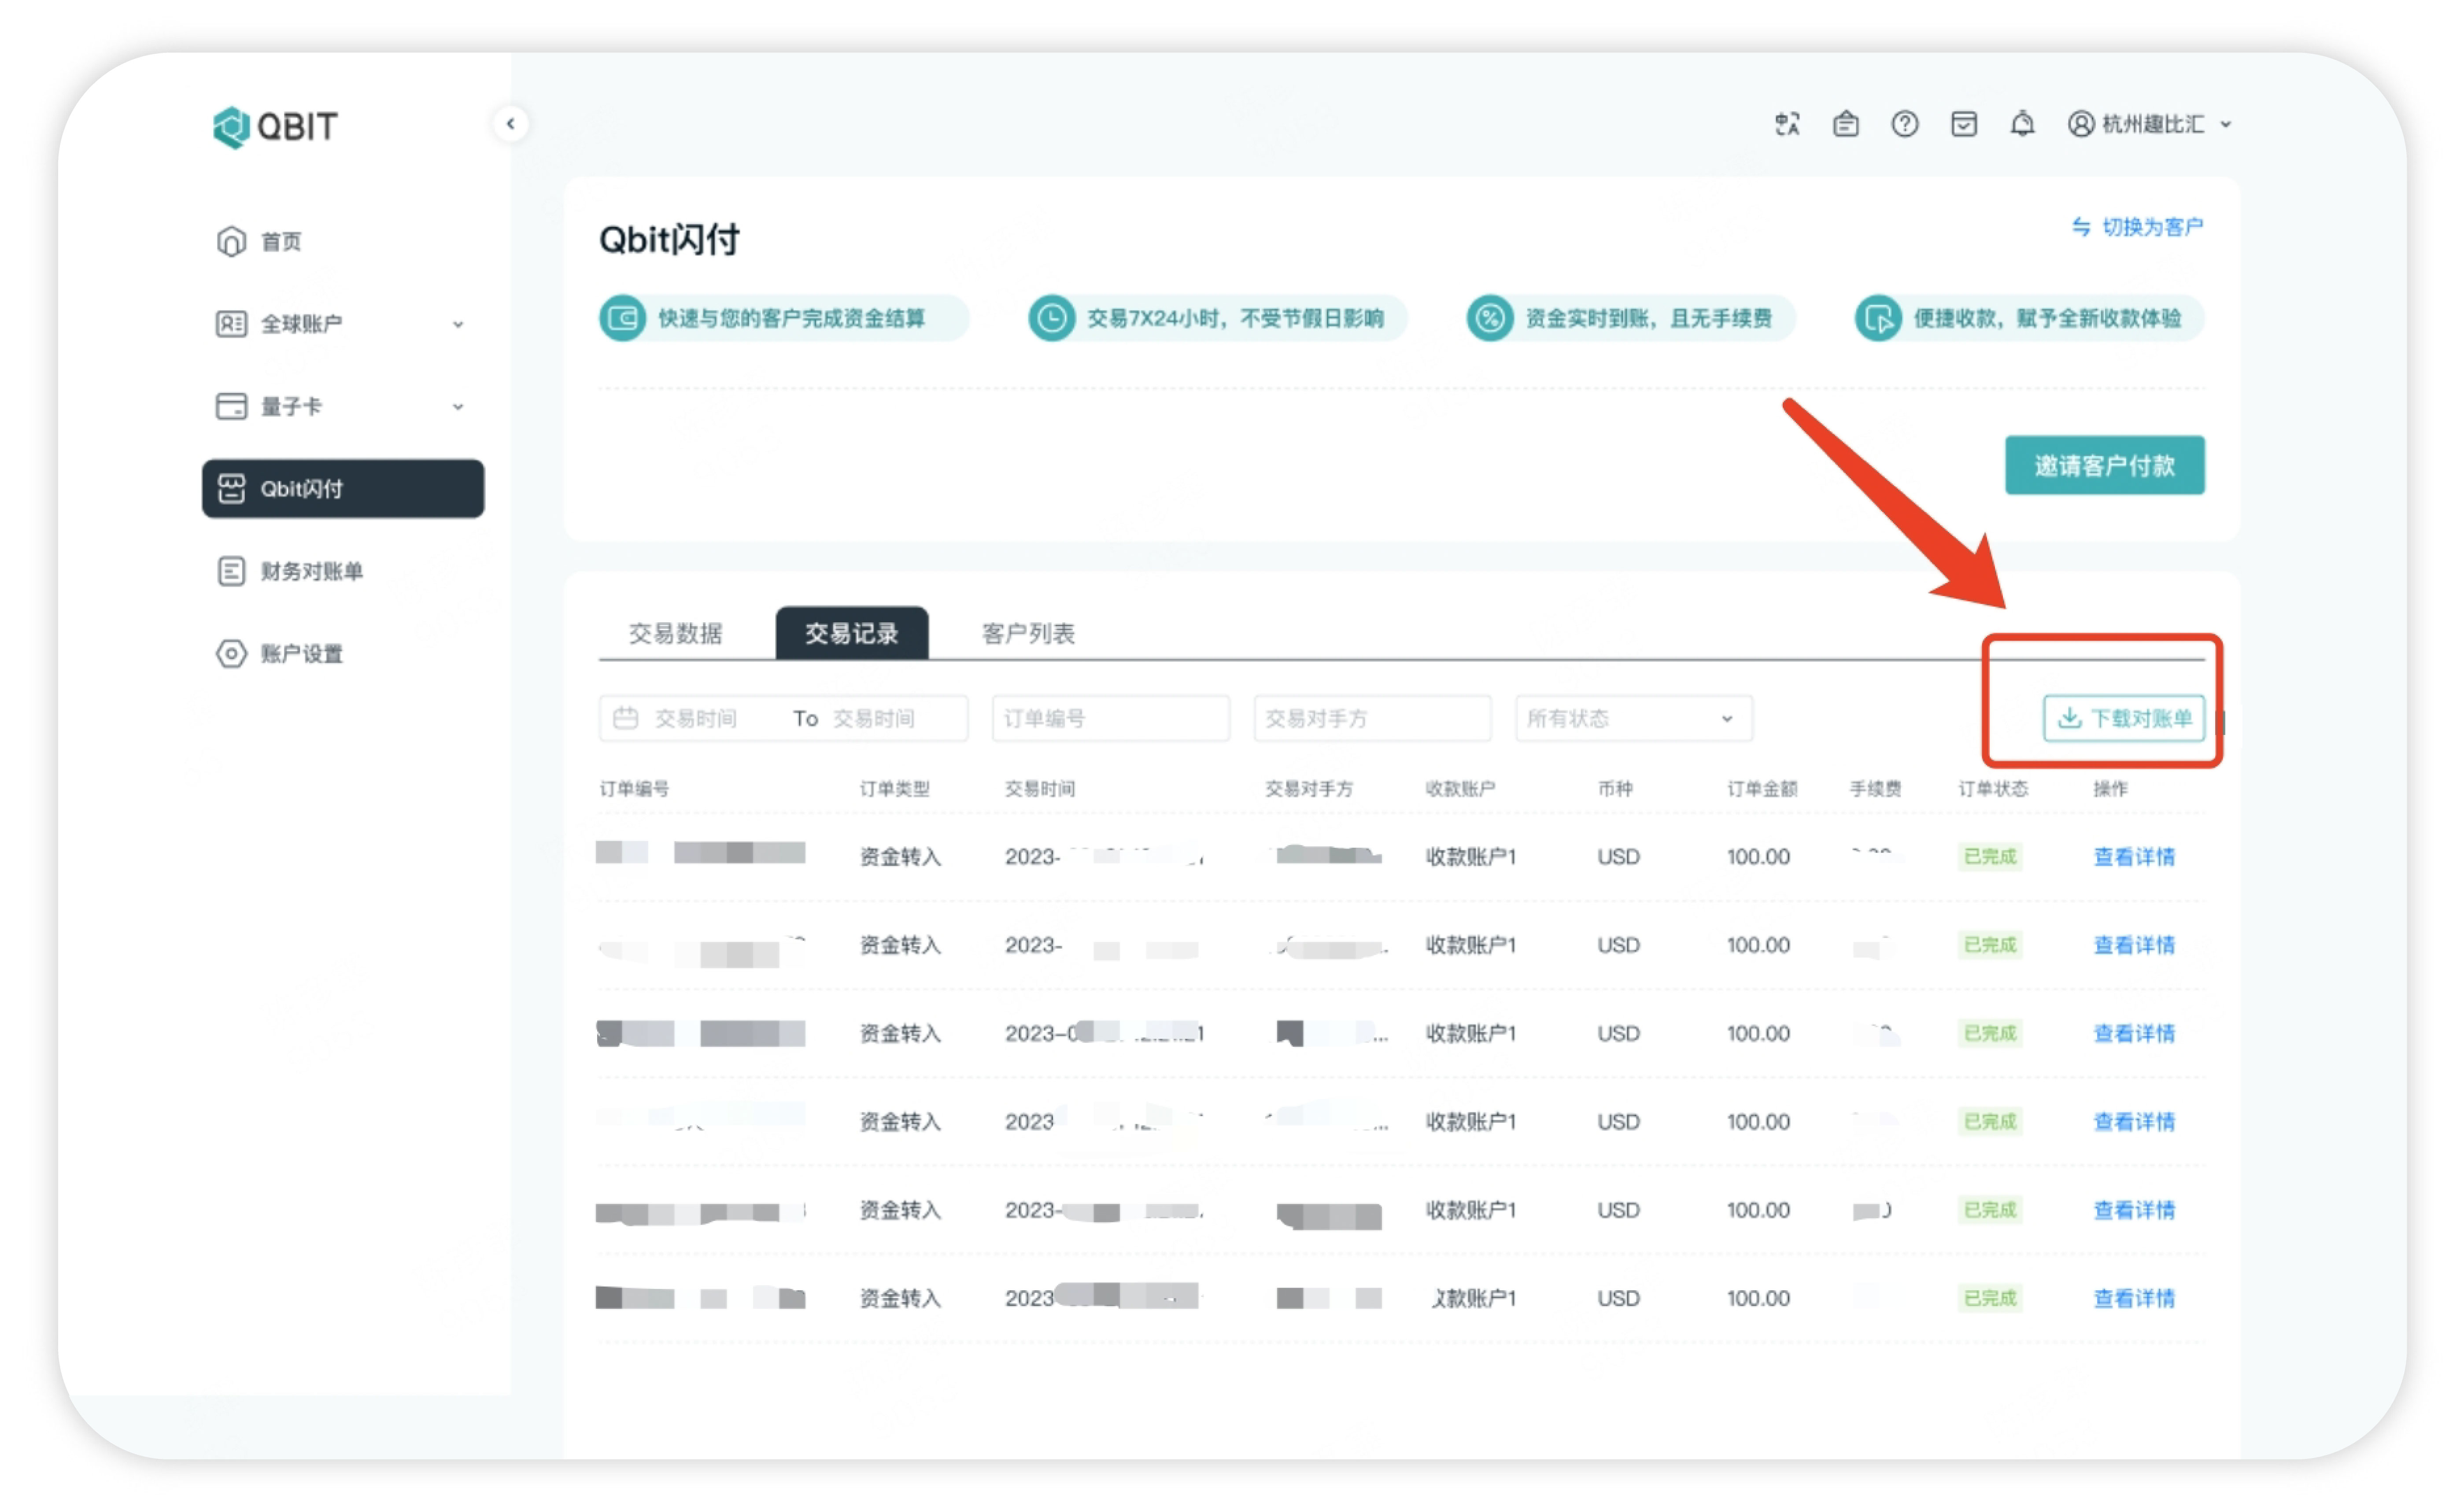Open the 杭州趣比汇 account dropdown arrow
This screenshot has width=2464, height=1510.
pyautogui.click(x=2227, y=125)
